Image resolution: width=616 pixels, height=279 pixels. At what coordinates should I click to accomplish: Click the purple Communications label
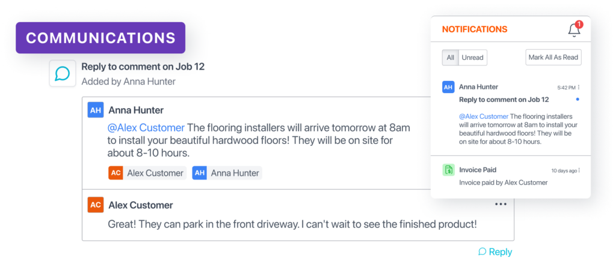[100, 38]
